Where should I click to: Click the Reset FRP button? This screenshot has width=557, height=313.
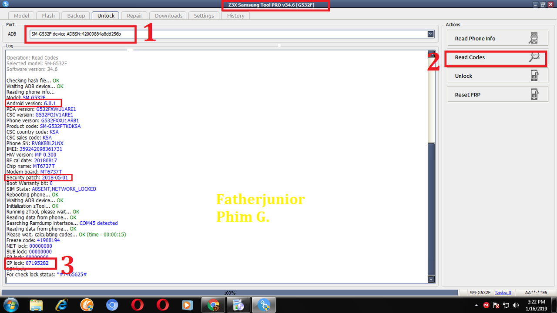[497, 94]
